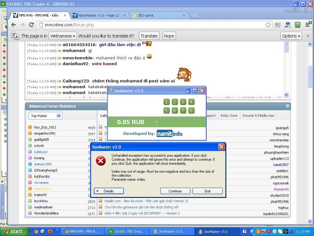Open the animax1991 poster profile
The image size is (314, 236).
click(43, 164)
